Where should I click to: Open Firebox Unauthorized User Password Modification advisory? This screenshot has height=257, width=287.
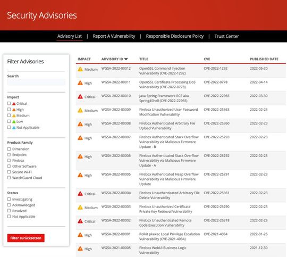coord(168,112)
